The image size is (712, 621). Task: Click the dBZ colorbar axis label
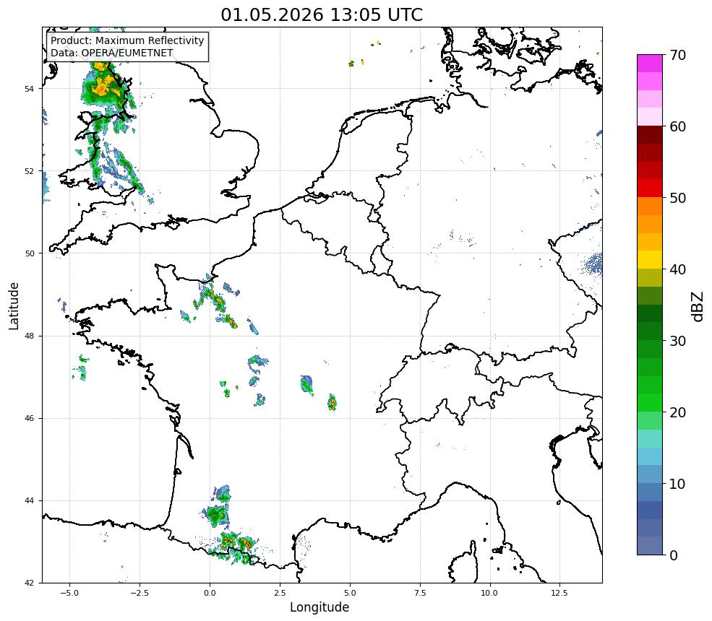pyautogui.click(x=698, y=307)
